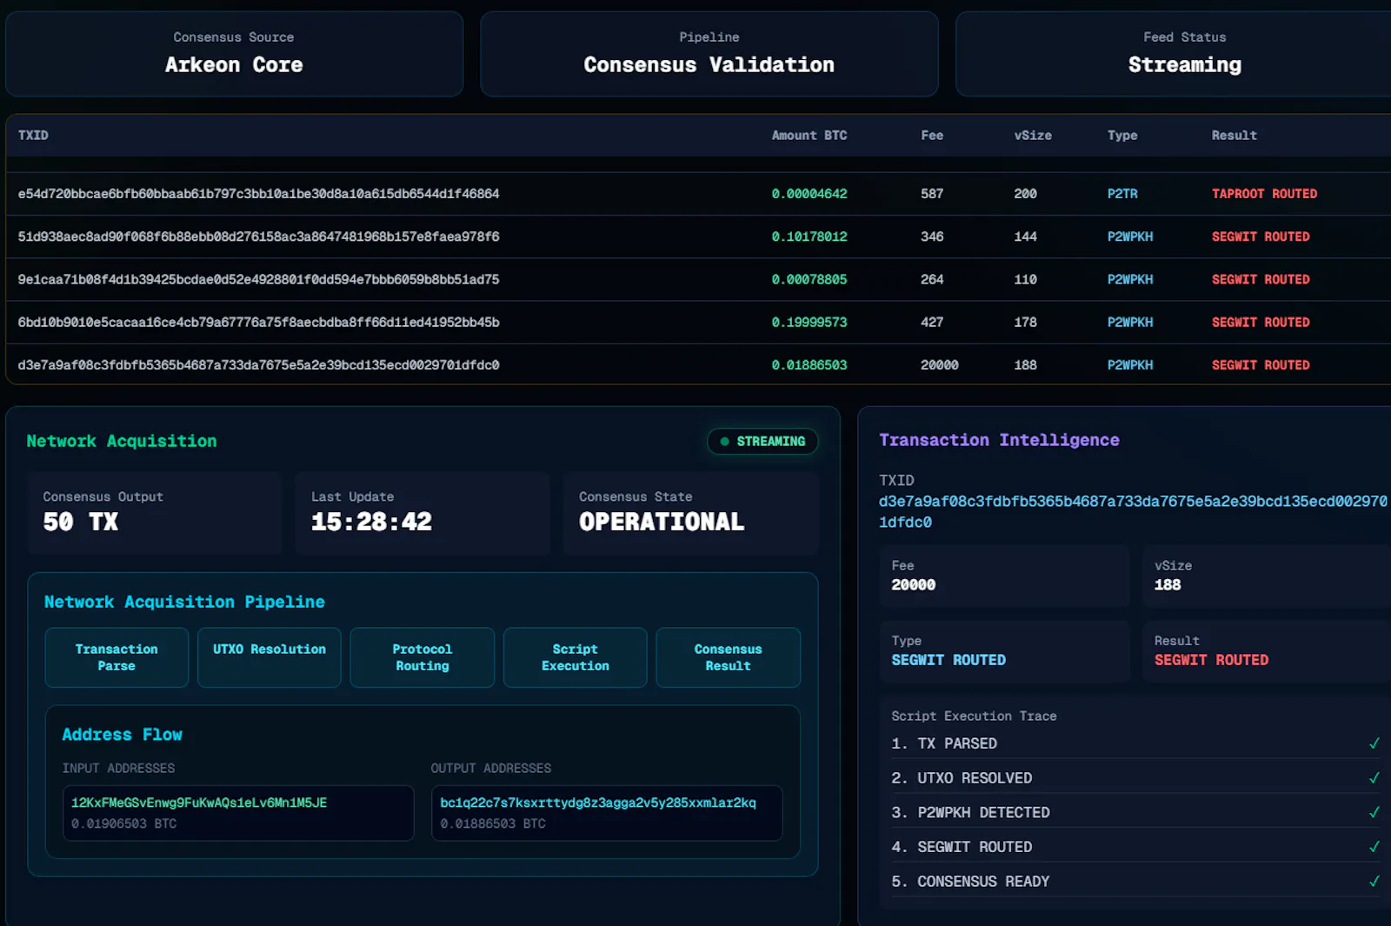Click the TAPROOT ROUTED result cell
Viewport: 1391px width, 926px height.
pyautogui.click(x=1265, y=194)
